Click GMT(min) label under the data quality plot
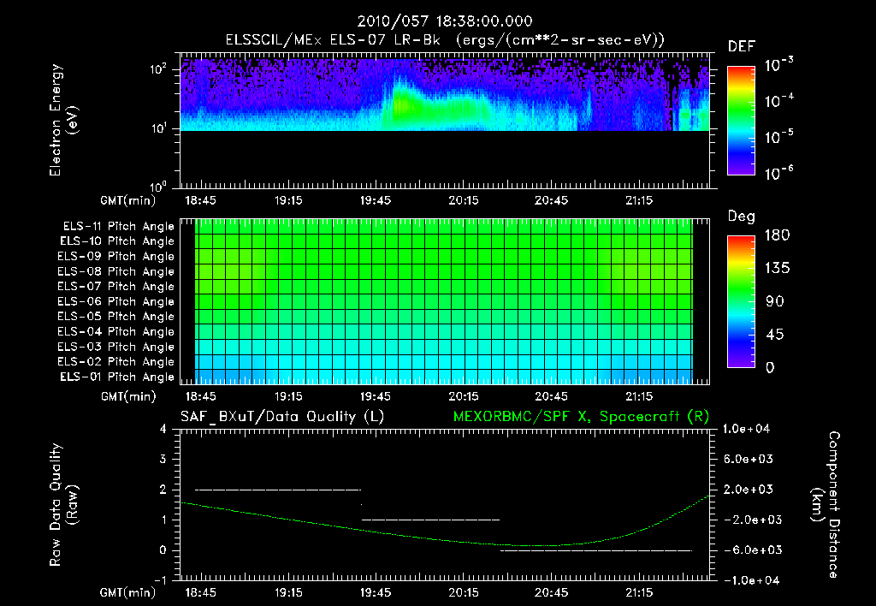This screenshot has height=606, width=876. point(128,592)
